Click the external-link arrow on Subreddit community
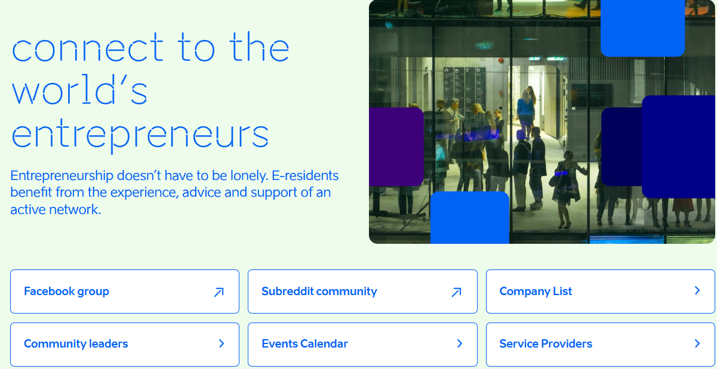This screenshot has height=369, width=717. (457, 292)
